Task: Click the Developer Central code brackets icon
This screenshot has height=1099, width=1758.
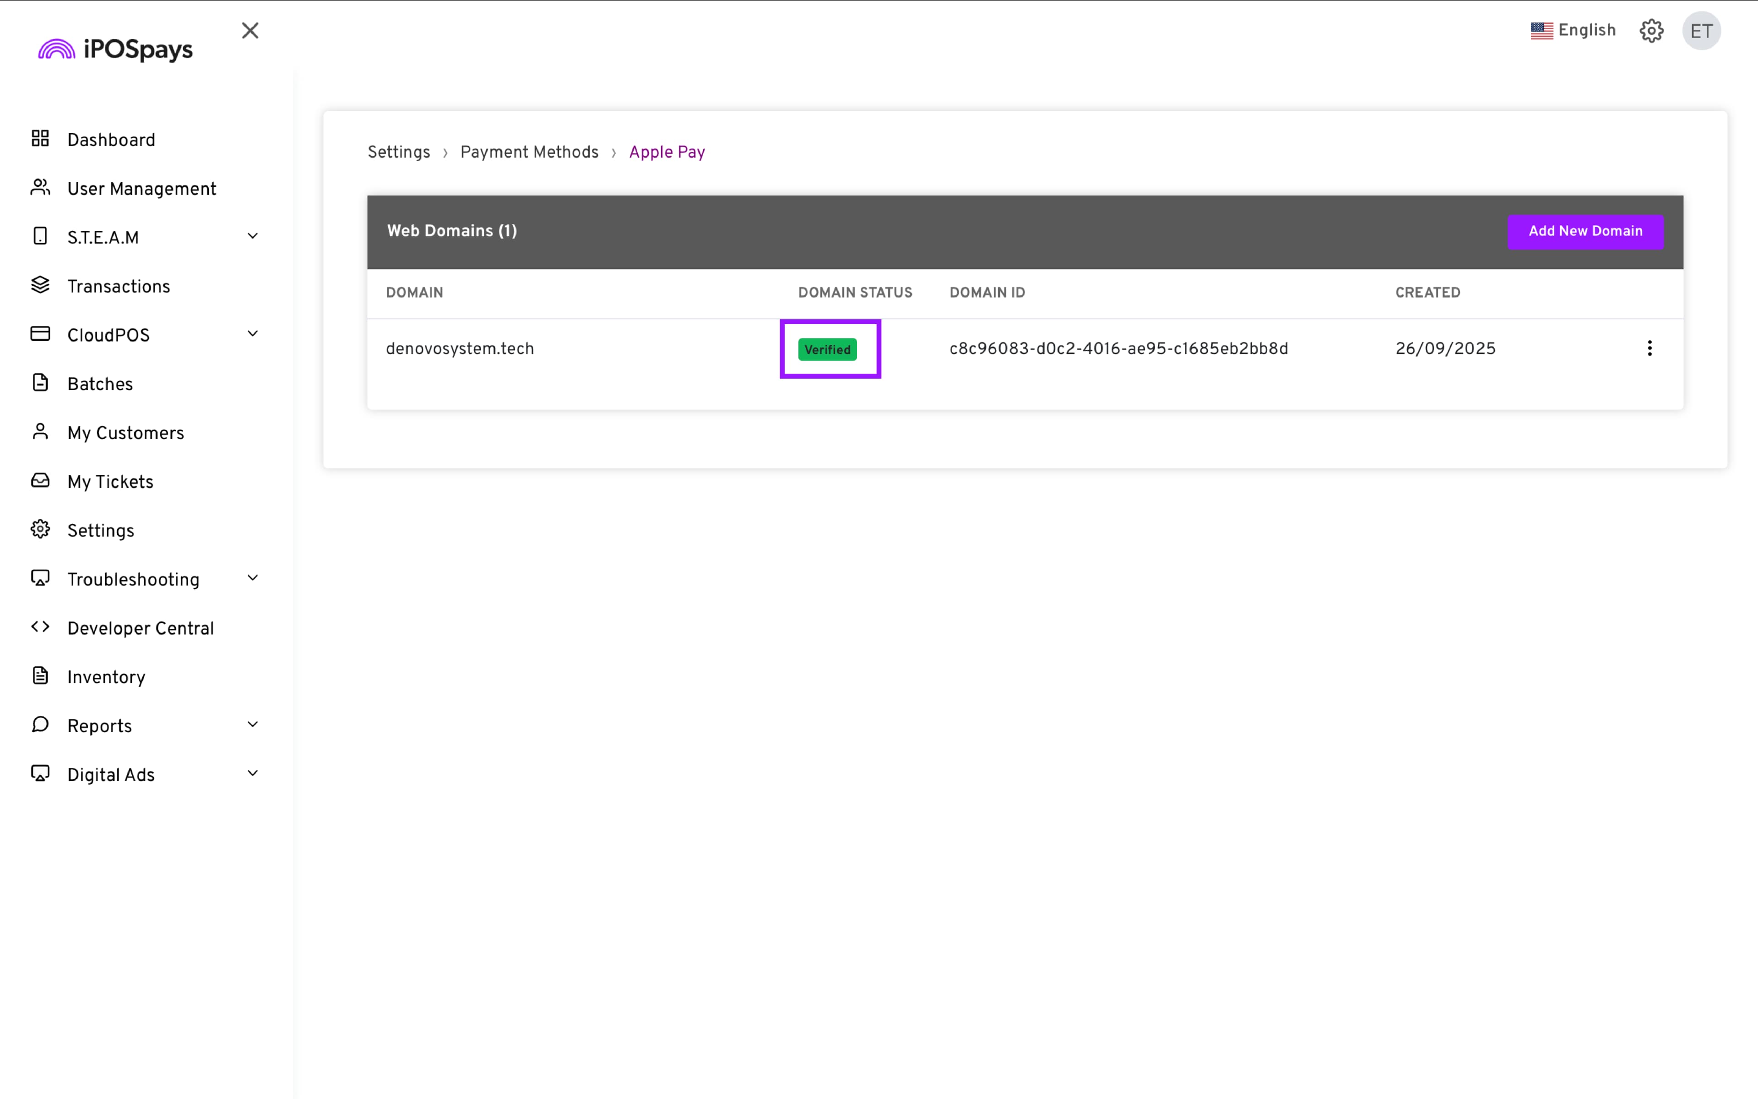Action: [x=40, y=626]
